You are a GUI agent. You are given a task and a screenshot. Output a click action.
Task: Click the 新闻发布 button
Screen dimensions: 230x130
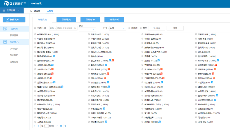pyautogui.click(x=14, y=20)
